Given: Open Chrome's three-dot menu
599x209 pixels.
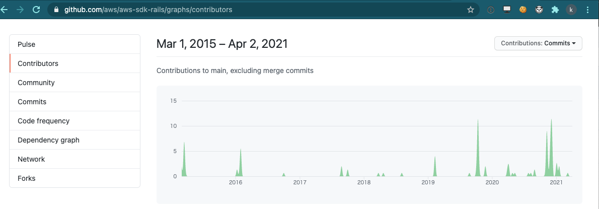Looking at the screenshot, I should tap(587, 10).
